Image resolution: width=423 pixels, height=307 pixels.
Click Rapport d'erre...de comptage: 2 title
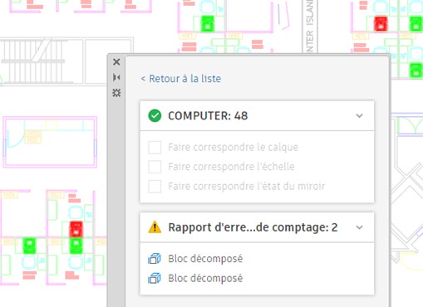point(253,227)
